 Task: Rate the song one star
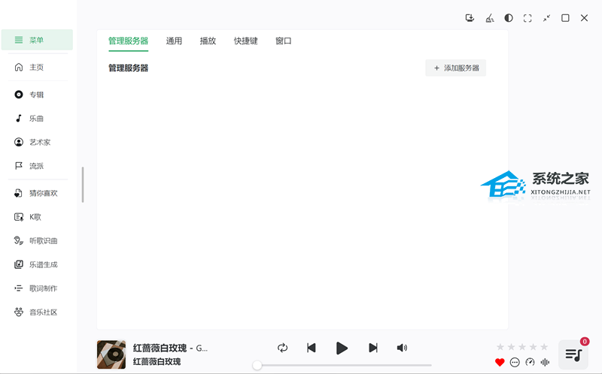500,347
